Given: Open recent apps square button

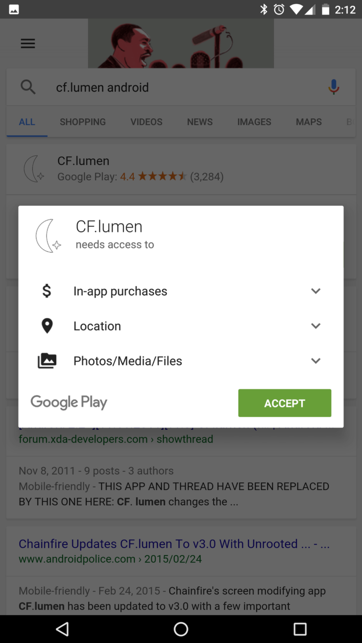Looking at the screenshot, I should click(300, 629).
